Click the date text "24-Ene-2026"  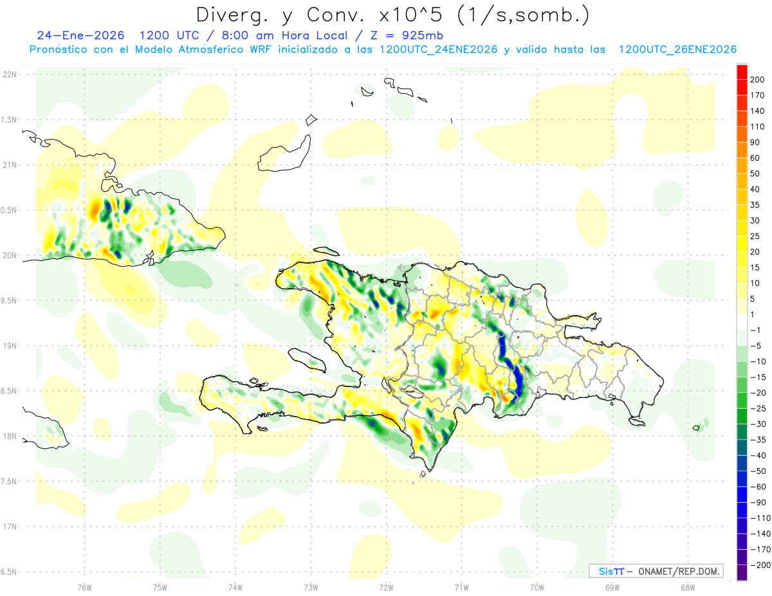tap(80, 35)
